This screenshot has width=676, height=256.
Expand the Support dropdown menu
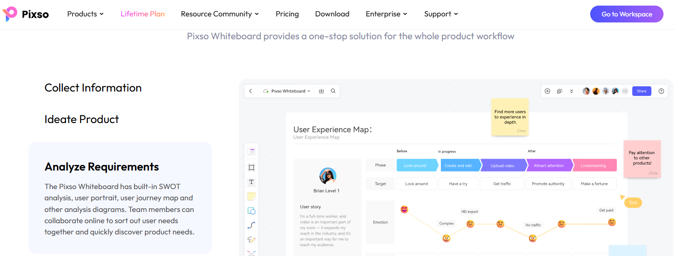point(441,14)
